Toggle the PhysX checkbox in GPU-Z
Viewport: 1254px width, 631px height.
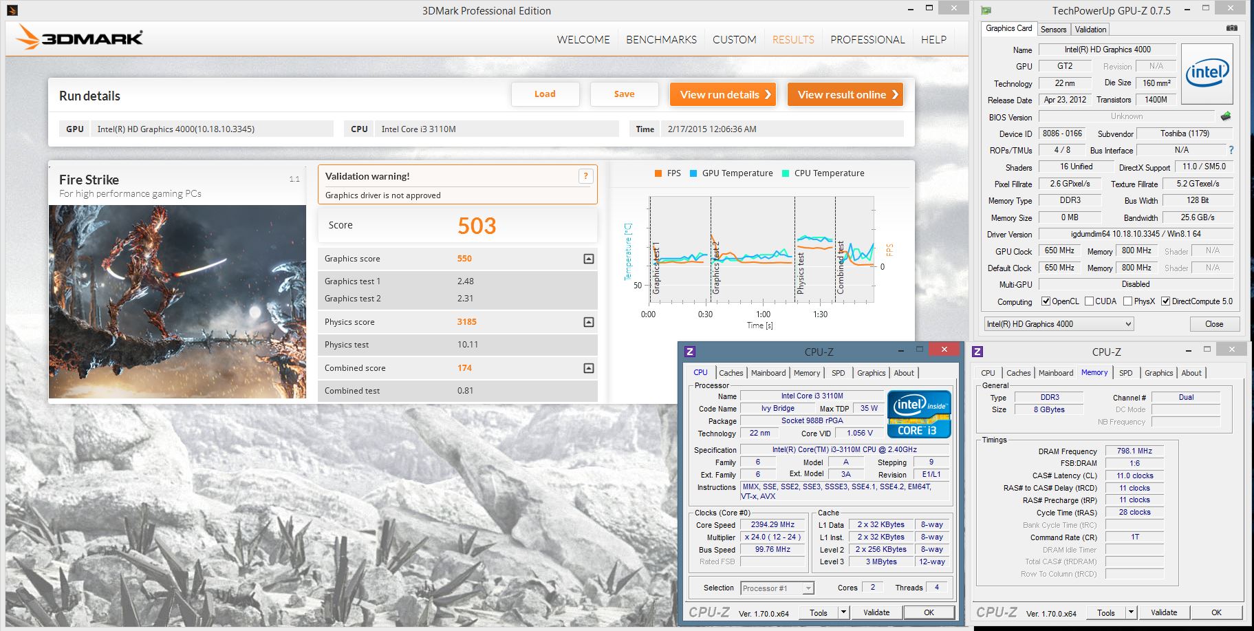tap(1127, 301)
